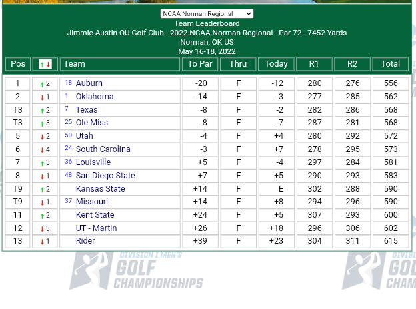Sort by R1 column header
Screen dimensions: 416x309
coord(314,64)
